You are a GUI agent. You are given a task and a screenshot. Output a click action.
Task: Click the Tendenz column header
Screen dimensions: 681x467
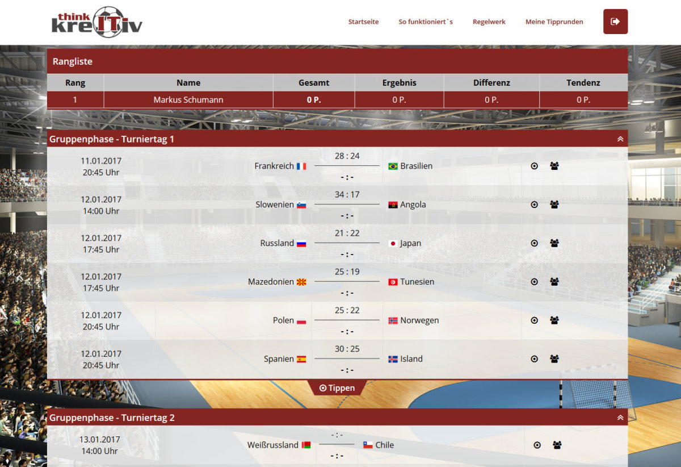[583, 82]
